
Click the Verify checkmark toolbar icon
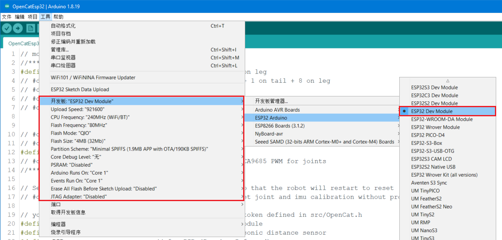coord(7,28)
